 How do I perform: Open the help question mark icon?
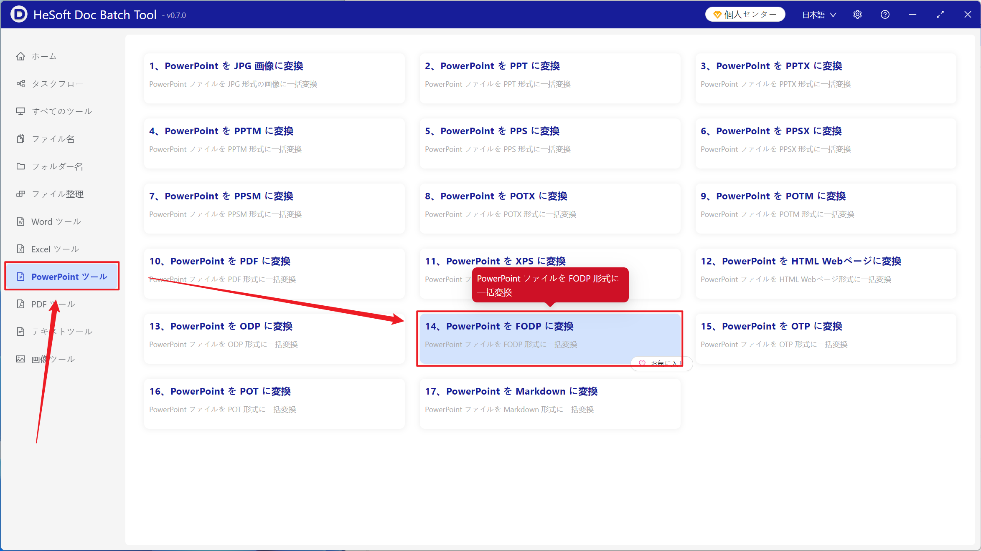(x=885, y=15)
